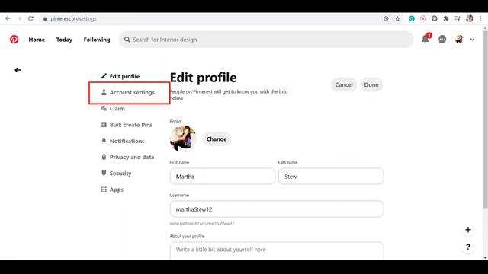Viewport: 488px width, 274px height.
Task: Click the First name field
Action: coord(223,176)
